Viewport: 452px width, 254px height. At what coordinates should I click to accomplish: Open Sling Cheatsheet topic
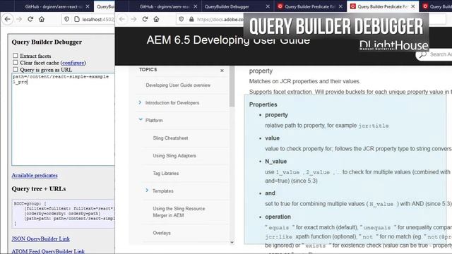[x=170, y=138]
